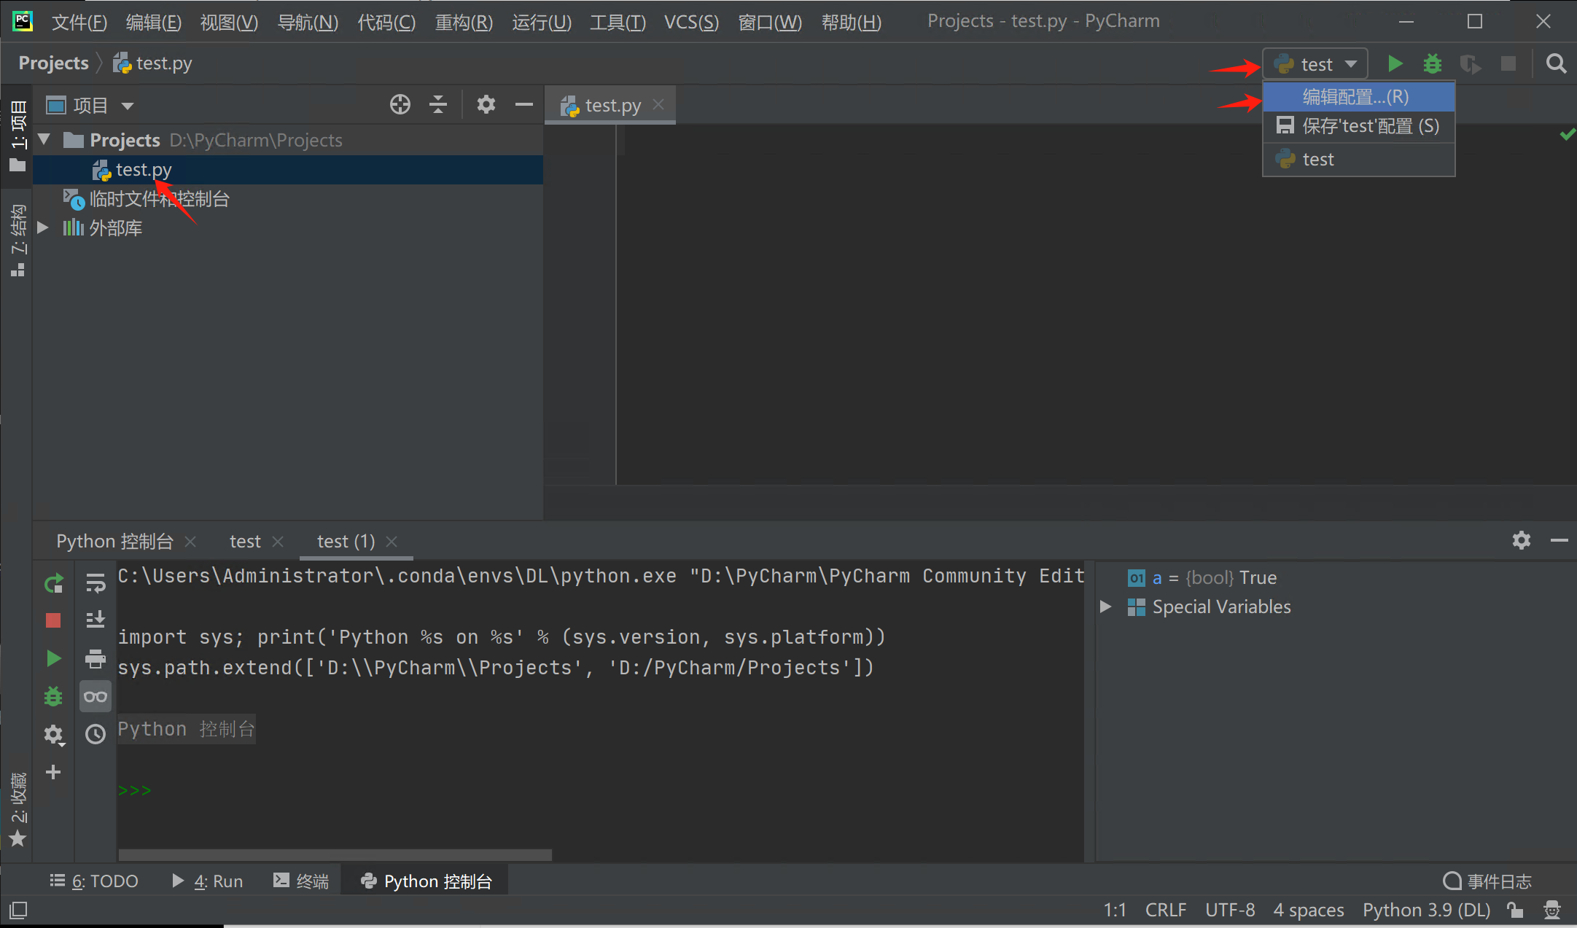The image size is (1577, 928).
Task: Toggle show variables glasses icon
Action: tap(96, 696)
